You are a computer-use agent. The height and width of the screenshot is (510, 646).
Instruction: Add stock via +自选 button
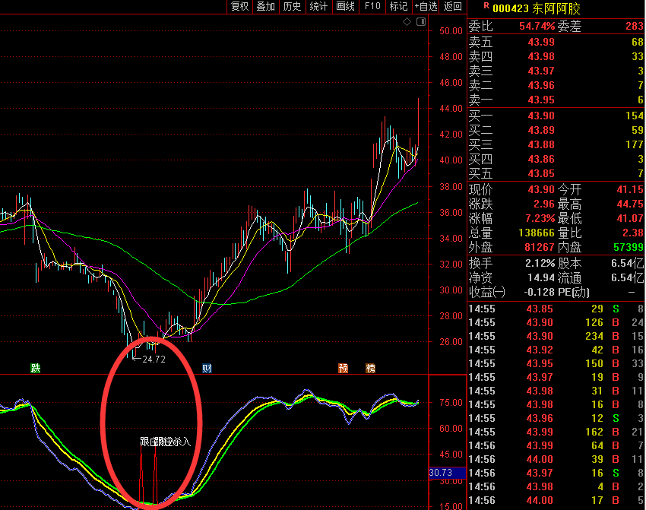tap(426, 6)
